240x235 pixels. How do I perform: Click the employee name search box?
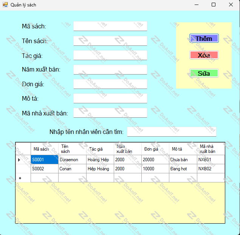[x=172, y=132]
